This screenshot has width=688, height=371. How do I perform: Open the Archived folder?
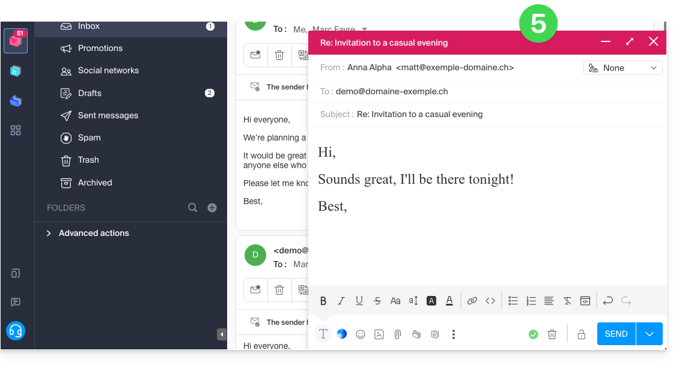coord(131,182)
